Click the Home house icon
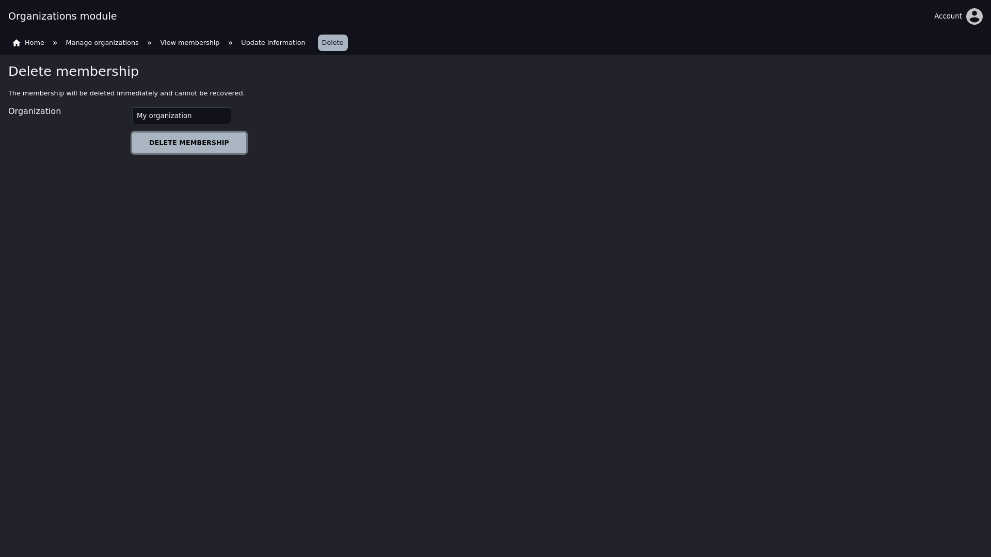Viewport: 991px width, 557px height. 17,43
